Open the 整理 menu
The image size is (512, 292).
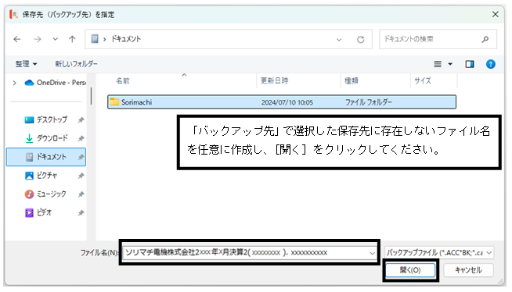pos(26,64)
